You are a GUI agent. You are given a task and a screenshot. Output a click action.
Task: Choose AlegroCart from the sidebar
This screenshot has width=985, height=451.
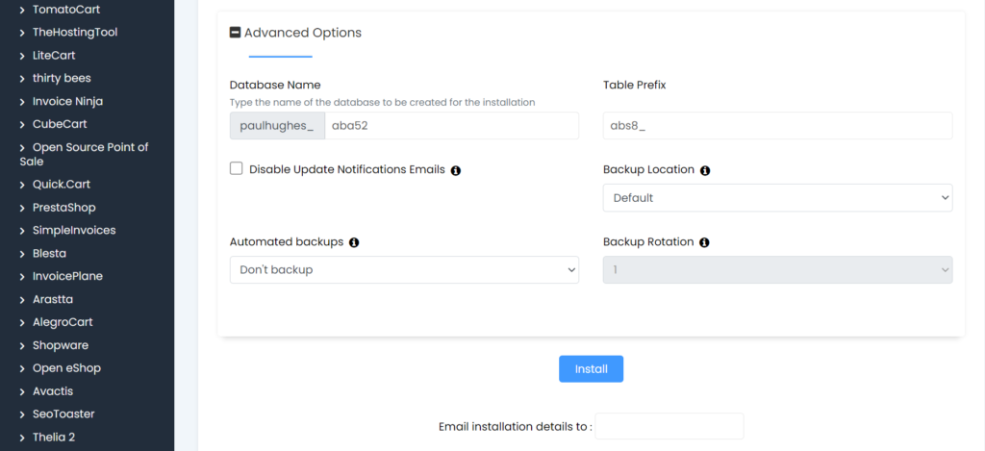[x=63, y=321]
